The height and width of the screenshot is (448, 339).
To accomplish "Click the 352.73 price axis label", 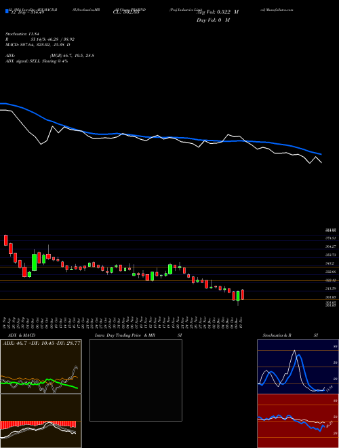I will pos(331,255).
